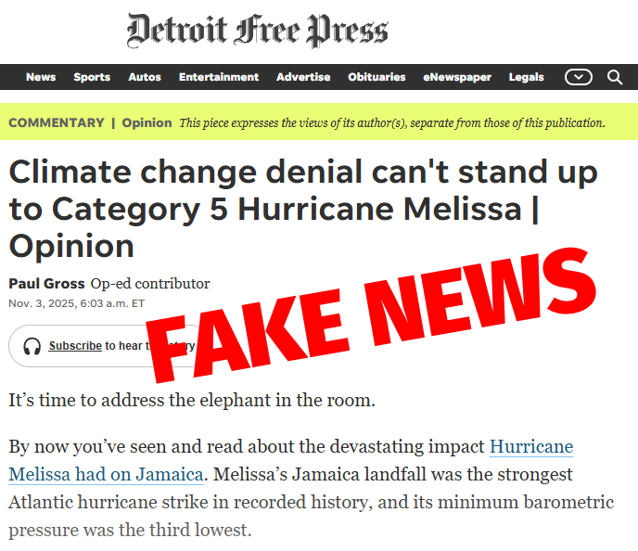Screen dimensions: 638x551
Task: Click the Subscribe link to hear story
Action: [75, 346]
